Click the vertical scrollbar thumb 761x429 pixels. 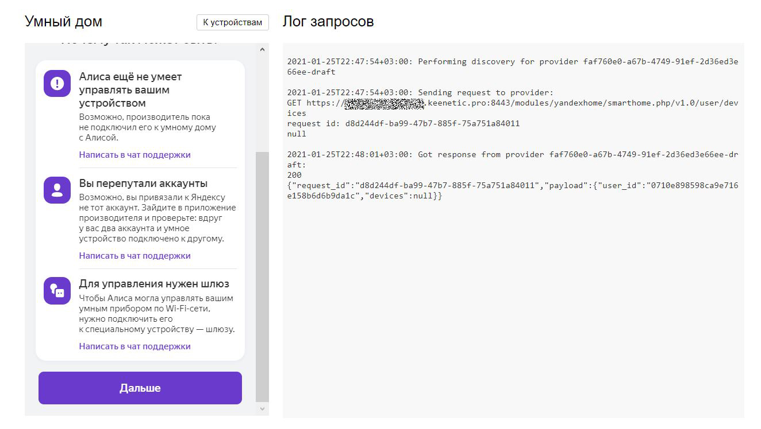pos(262,276)
